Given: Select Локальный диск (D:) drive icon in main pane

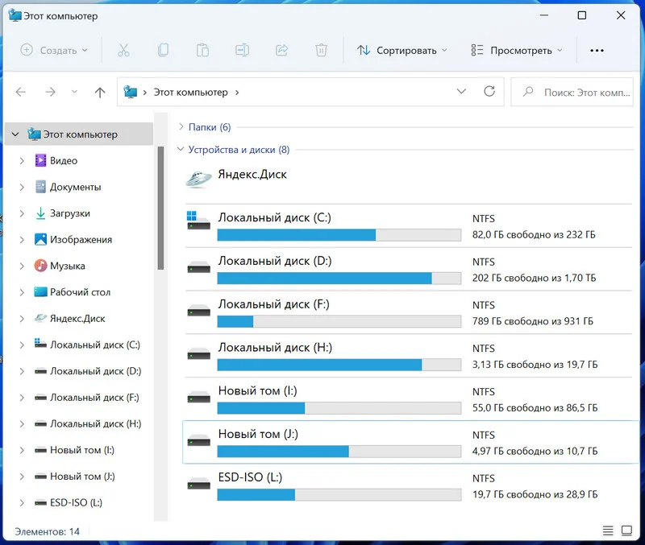Looking at the screenshot, I should pyautogui.click(x=198, y=267).
